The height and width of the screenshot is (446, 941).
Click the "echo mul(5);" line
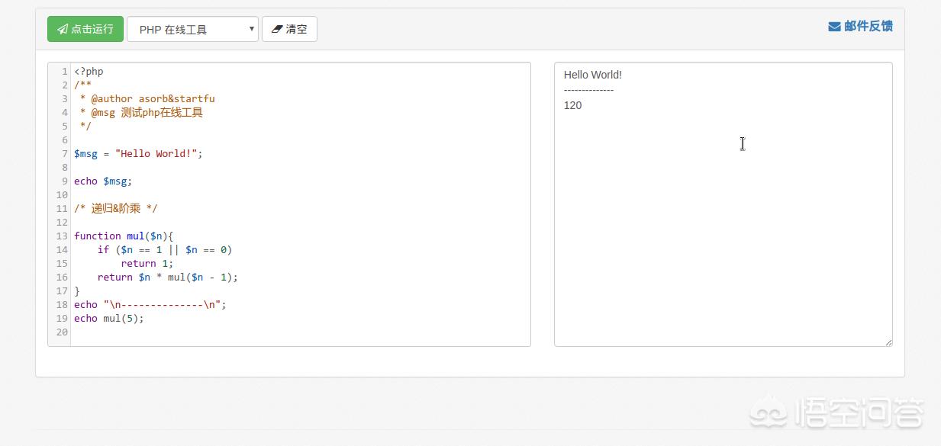[x=109, y=319]
